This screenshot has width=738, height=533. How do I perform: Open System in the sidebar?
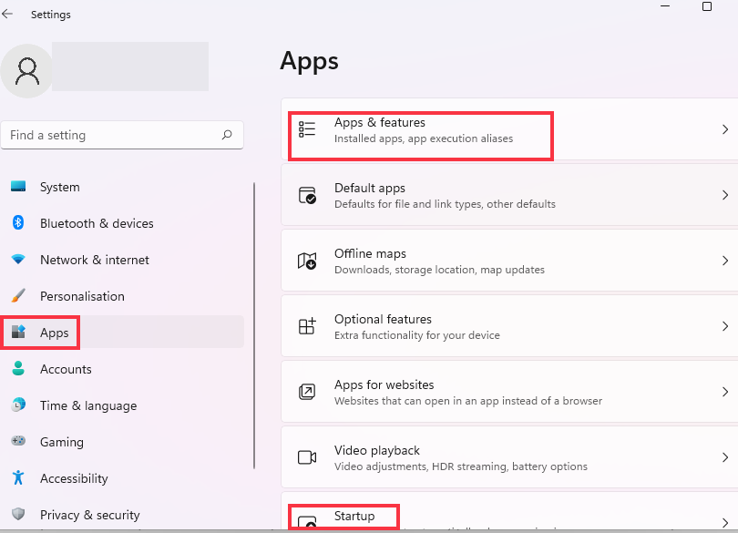(60, 187)
